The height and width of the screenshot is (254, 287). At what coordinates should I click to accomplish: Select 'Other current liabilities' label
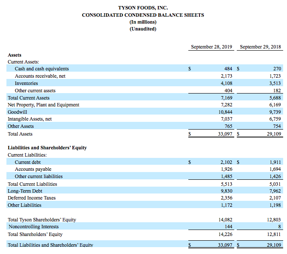(39, 176)
